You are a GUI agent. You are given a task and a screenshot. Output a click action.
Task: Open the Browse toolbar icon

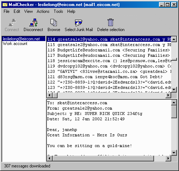click(x=54, y=22)
